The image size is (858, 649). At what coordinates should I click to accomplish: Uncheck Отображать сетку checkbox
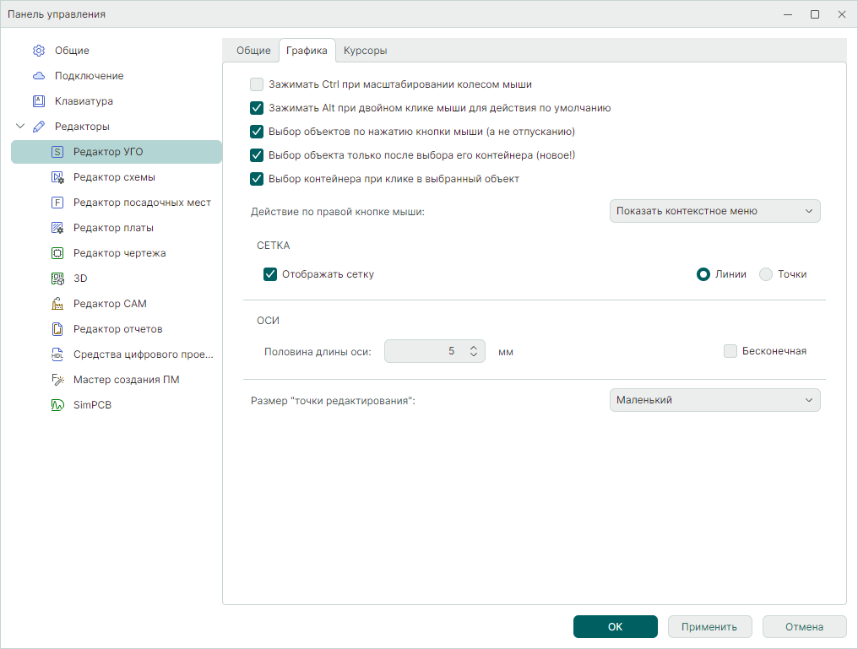click(x=270, y=274)
